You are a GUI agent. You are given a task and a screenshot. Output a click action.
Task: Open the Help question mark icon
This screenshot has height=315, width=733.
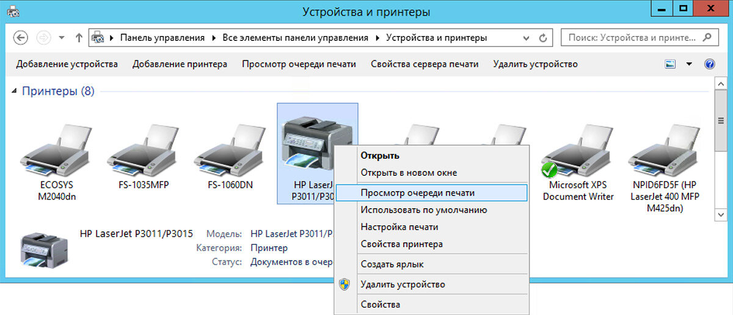(x=709, y=63)
